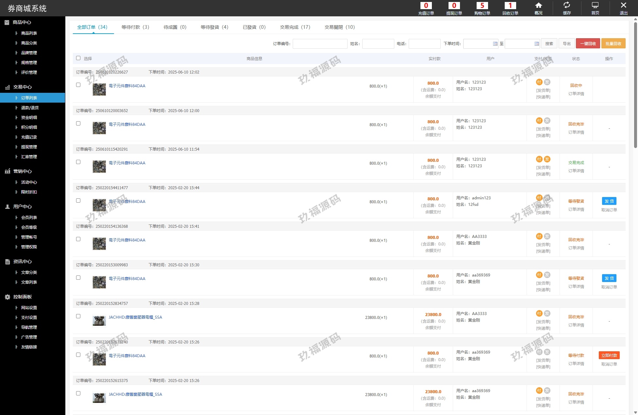The height and width of the screenshot is (415, 638).
Task: Toggle the select-all 选择 checkbox
Action: pos(78,58)
